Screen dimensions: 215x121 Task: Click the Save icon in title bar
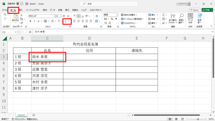27,4
